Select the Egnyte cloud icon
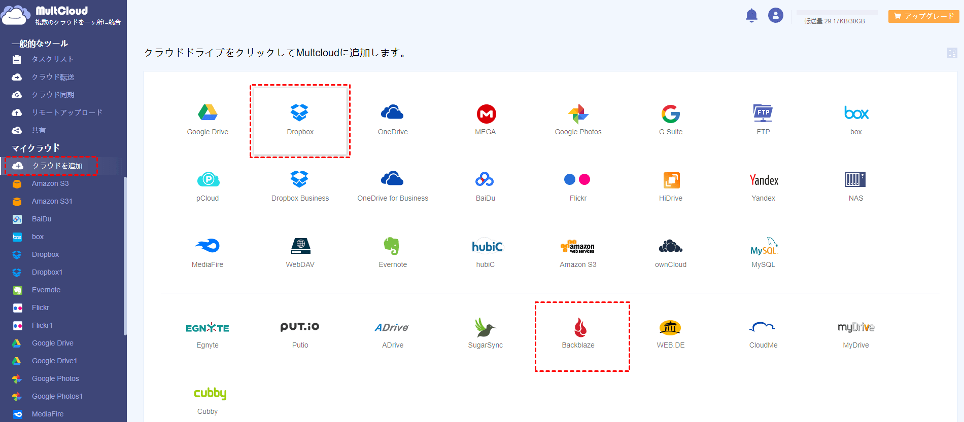This screenshot has height=422, width=964. [x=207, y=328]
